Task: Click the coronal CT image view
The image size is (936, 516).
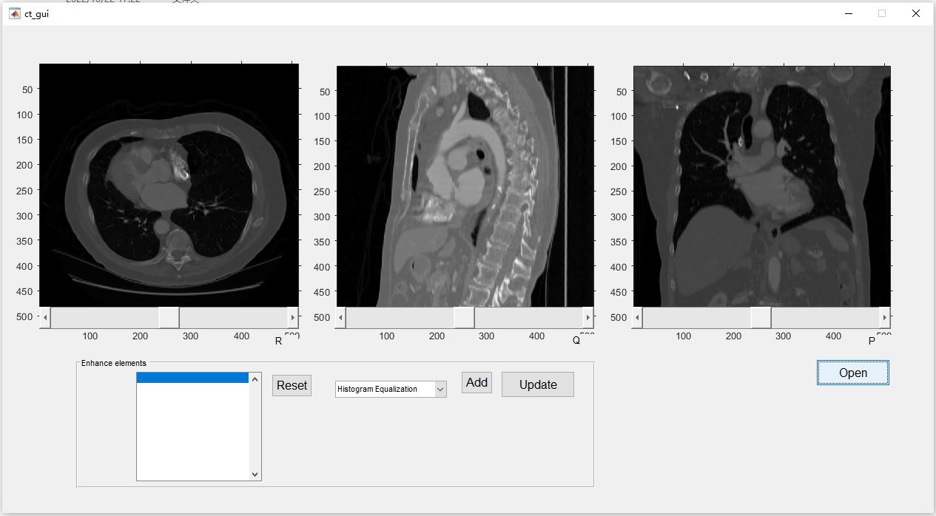Action: click(x=761, y=186)
